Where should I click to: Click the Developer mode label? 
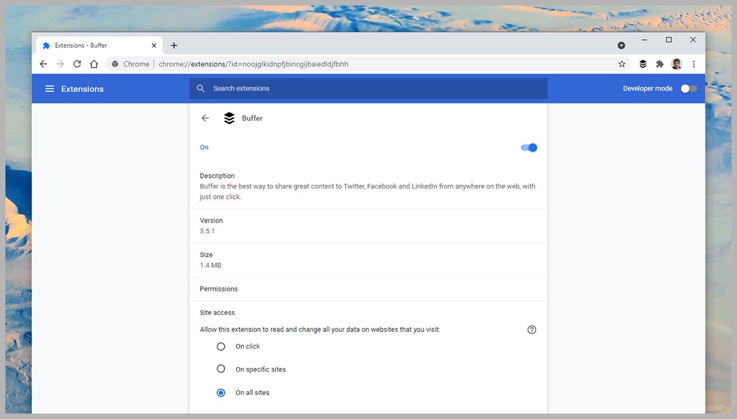click(x=647, y=88)
